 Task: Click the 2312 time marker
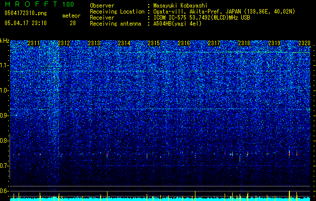point(64,43)
